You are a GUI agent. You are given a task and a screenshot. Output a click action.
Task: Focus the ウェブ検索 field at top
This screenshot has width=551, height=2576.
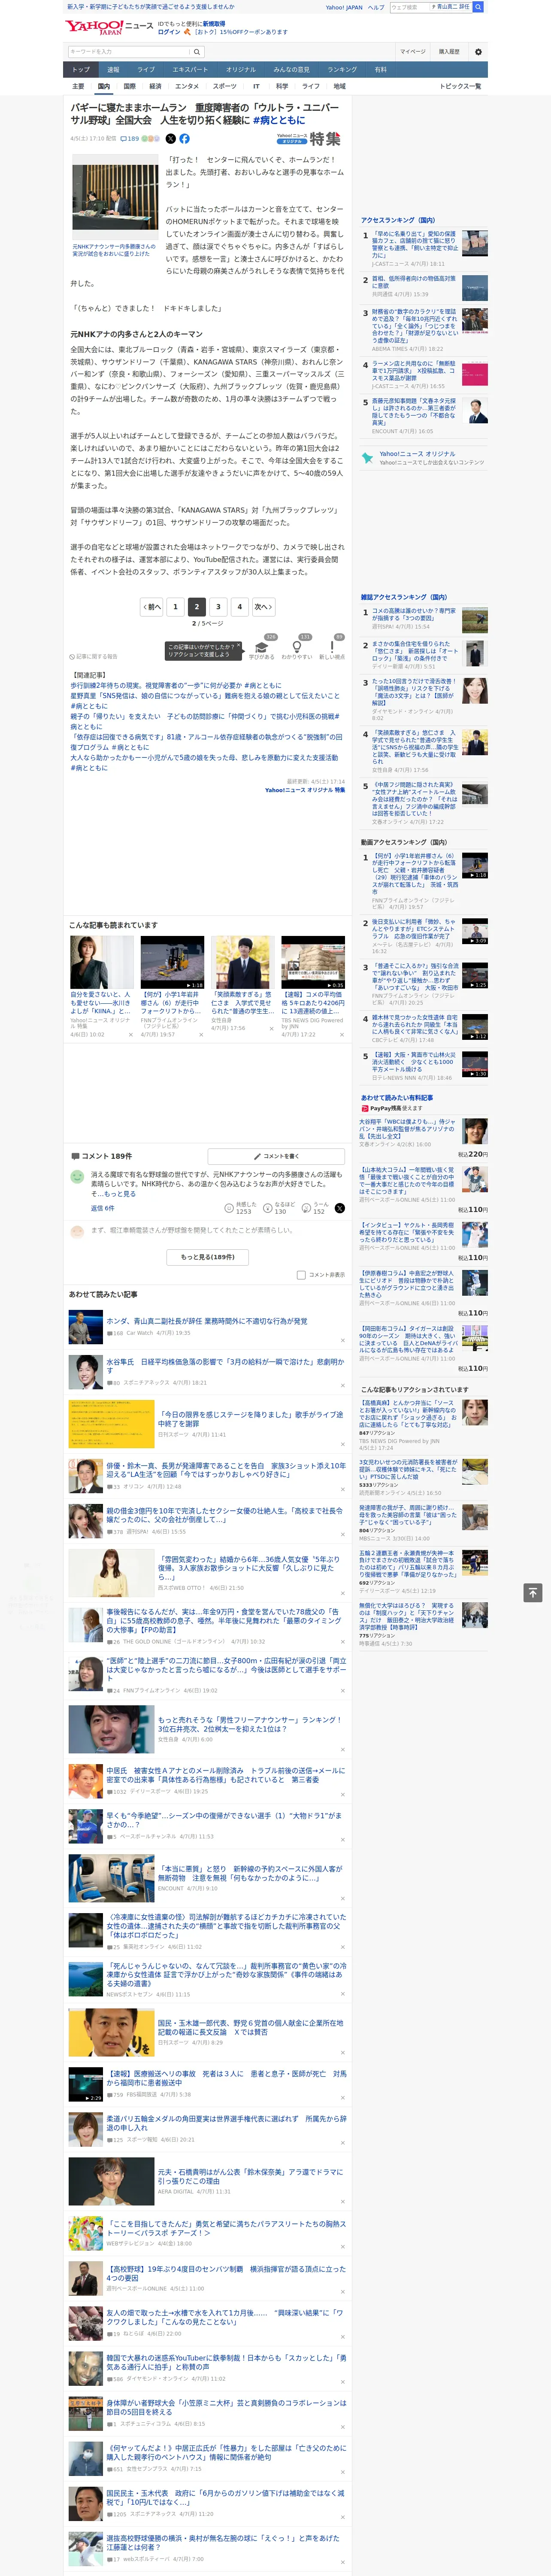coord(410,7)
